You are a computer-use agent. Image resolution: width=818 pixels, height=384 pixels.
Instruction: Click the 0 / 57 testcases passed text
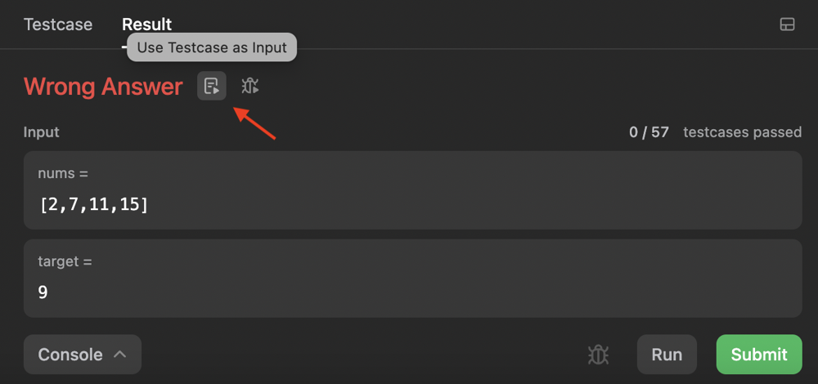715,132
